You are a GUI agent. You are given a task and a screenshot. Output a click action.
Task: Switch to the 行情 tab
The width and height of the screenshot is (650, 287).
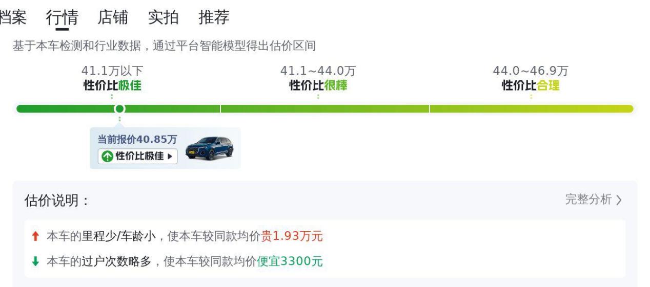pos(62,17)
